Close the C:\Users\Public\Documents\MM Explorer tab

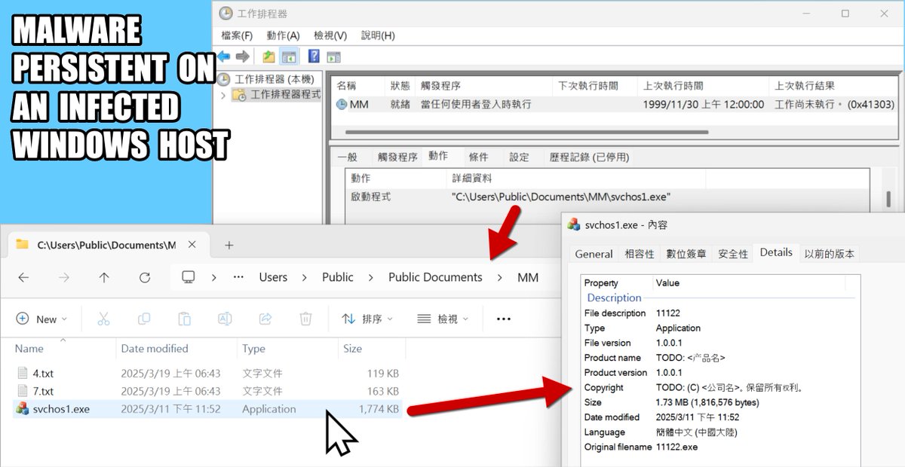tap(193, 245)
